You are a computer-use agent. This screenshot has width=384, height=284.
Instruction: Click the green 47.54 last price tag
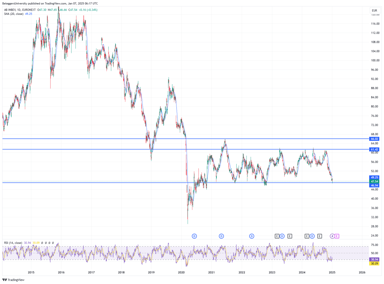tap(374, 181)
